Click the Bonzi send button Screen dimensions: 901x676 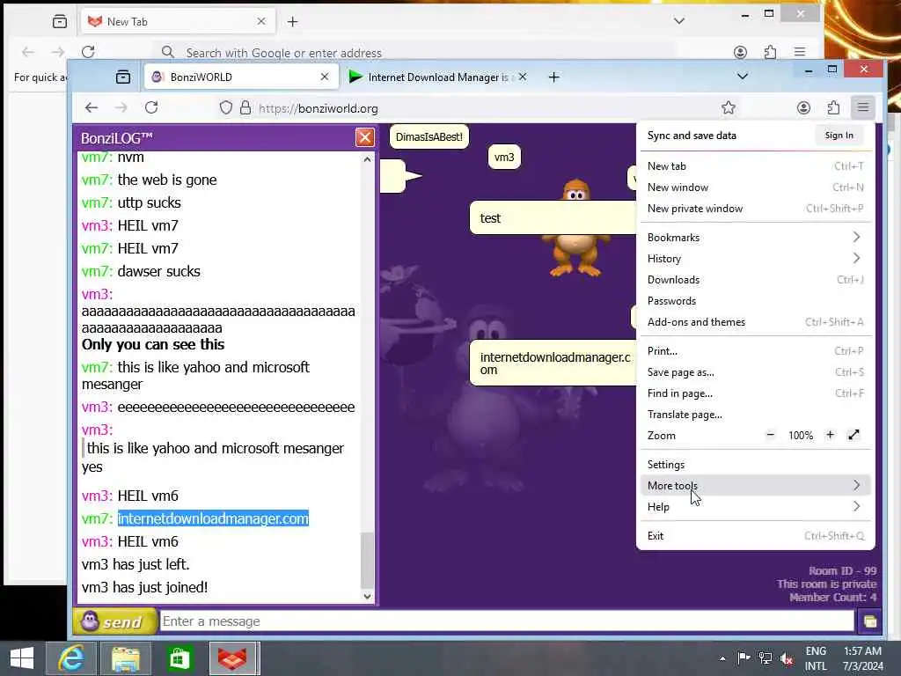114,621
